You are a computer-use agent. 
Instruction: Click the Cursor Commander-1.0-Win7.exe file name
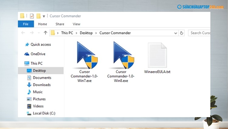pyautogui.click(x=84, y=76)
